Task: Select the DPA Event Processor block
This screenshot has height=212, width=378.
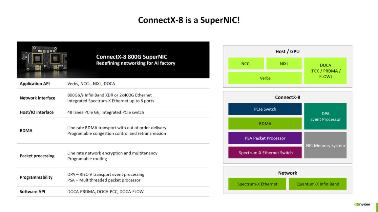Action: pyautogui.click(x=325, y=116)
